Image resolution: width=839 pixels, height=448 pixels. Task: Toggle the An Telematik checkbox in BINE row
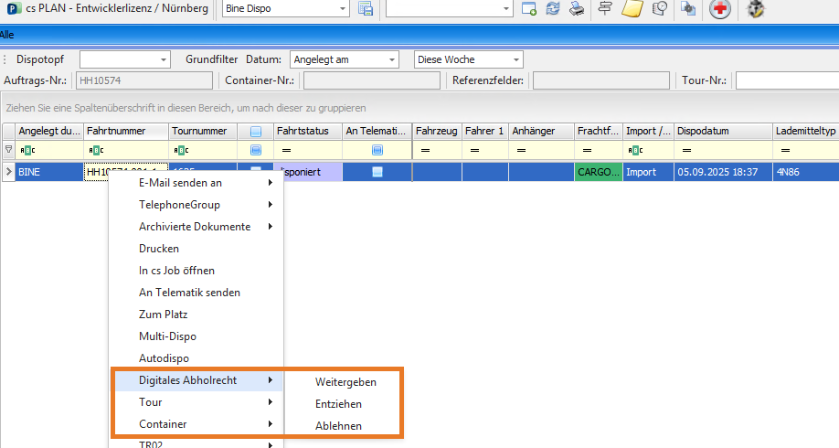(377, 171)
